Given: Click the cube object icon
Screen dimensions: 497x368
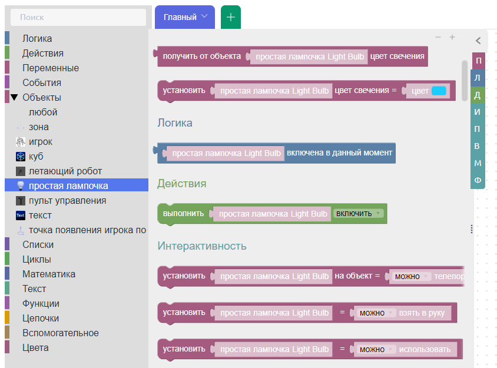Looking at the screenshot, I should pos(20,157).
